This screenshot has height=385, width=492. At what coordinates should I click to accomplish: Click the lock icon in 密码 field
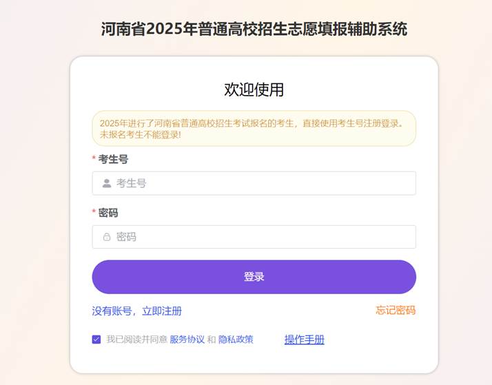(x=107, y=237)
